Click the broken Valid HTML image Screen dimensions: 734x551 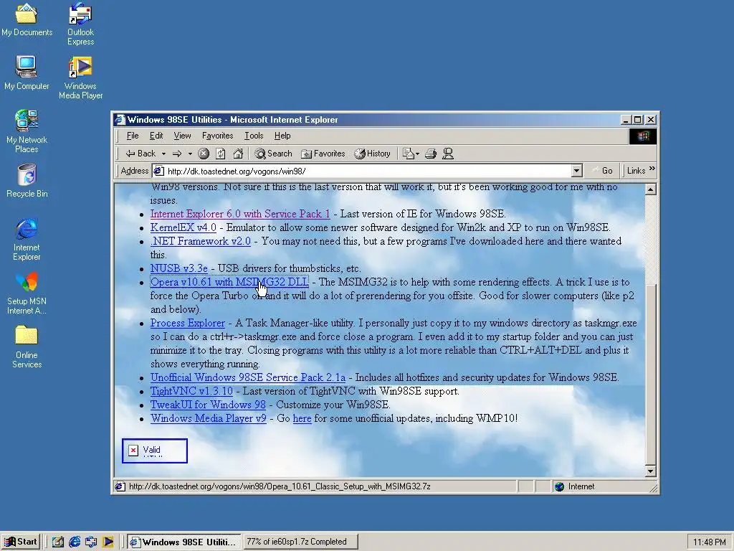click(155, 451)
